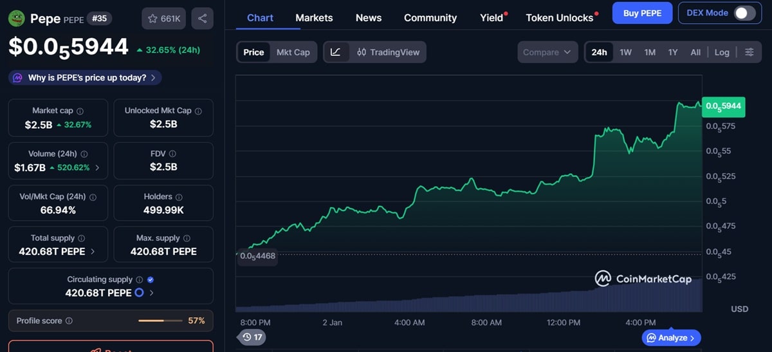The image size is (772, 352).
Task: Open Why is PEPE's price up today
Action: [85, 78]
